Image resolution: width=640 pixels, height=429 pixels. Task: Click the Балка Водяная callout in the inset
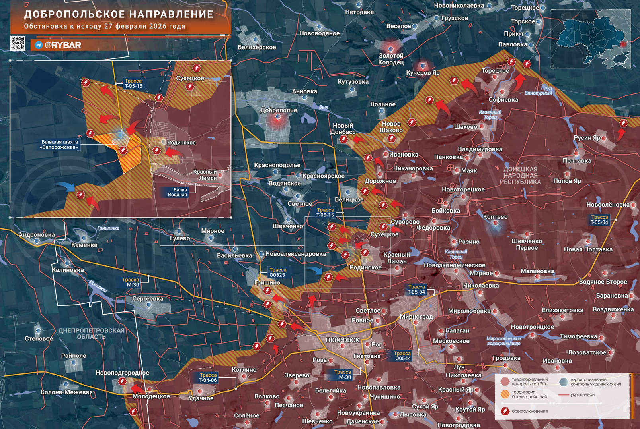coord(177,192)
